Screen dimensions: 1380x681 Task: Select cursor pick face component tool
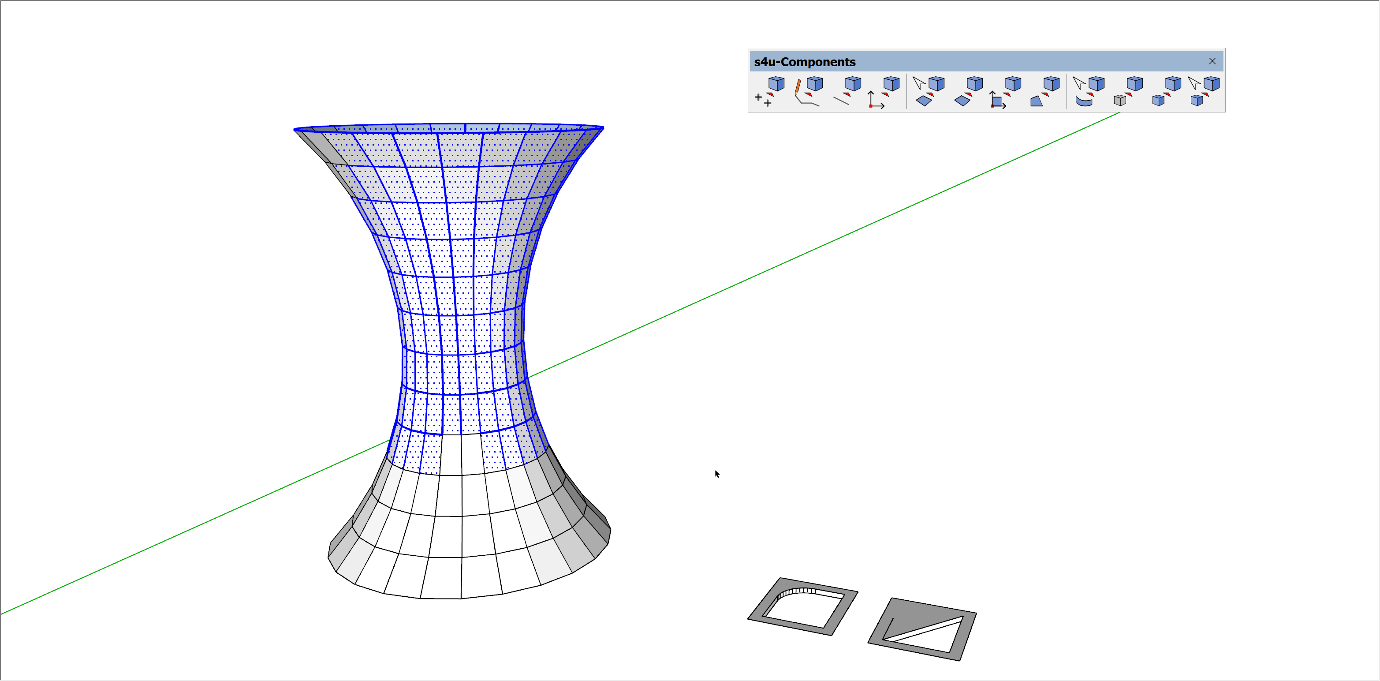[x=929, y=92]
